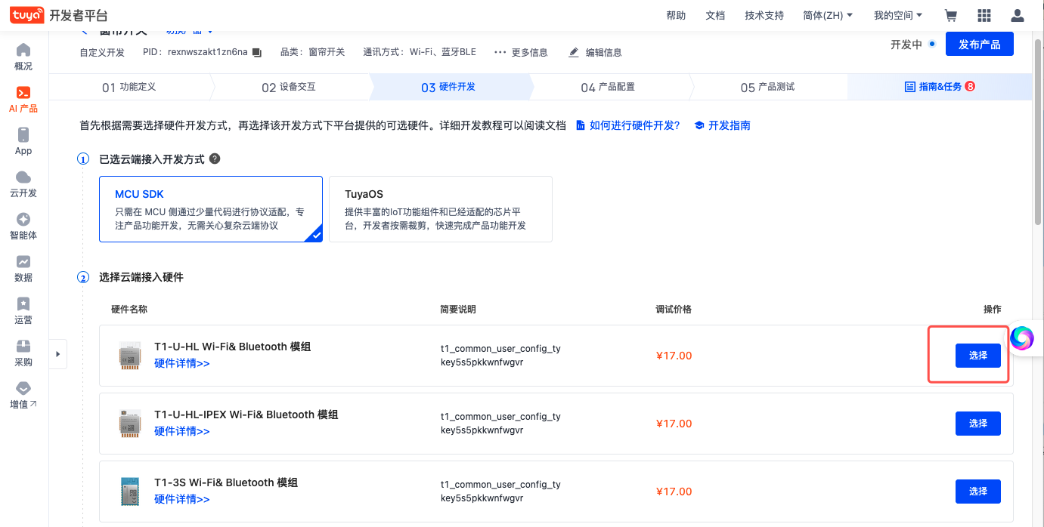Click the 文档 menu item
1044x527 pixels.
pos(715,15)
